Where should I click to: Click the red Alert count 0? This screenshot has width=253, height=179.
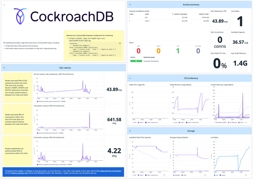(139, 51)
